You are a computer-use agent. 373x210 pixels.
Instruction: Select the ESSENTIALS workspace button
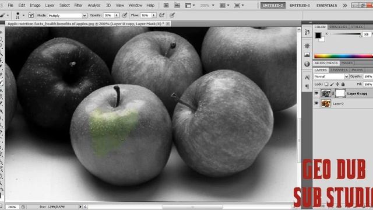(326, 5)
